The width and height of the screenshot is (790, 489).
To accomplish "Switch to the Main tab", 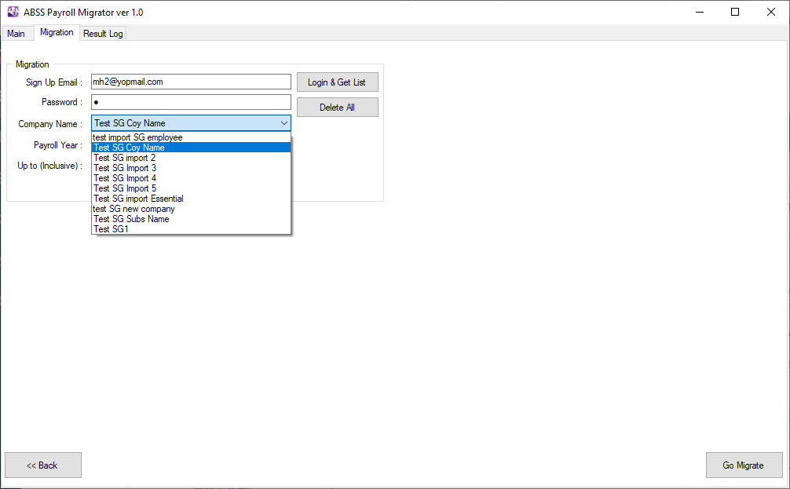I will tap(16, 33).
